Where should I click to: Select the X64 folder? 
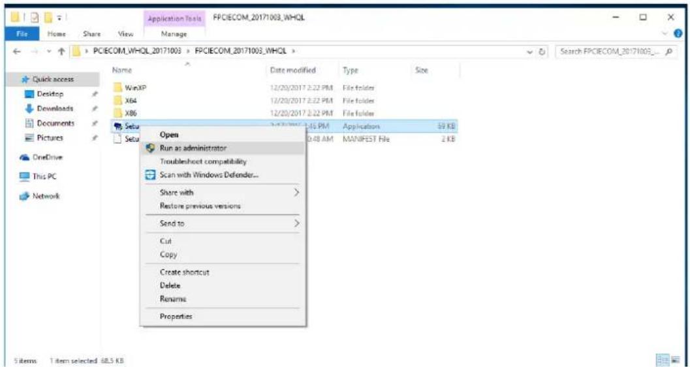132,100
